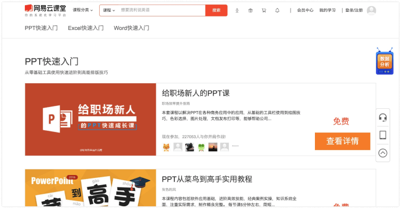Open the headset customer service icon
Image resolution: width=401 pixels, height=209 pixels.
(x=382, y=117)
